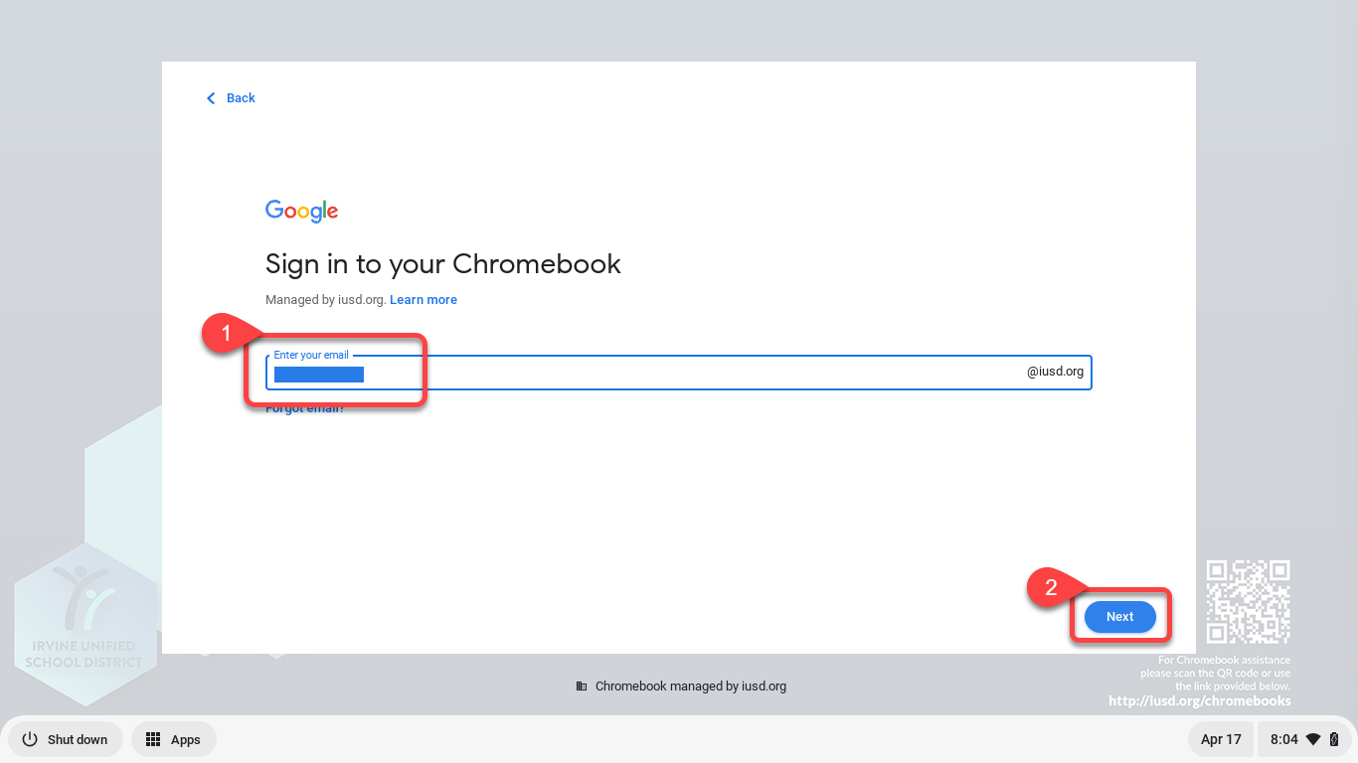Click the power icon on Shut down
1358x763 pixels.
30,739
